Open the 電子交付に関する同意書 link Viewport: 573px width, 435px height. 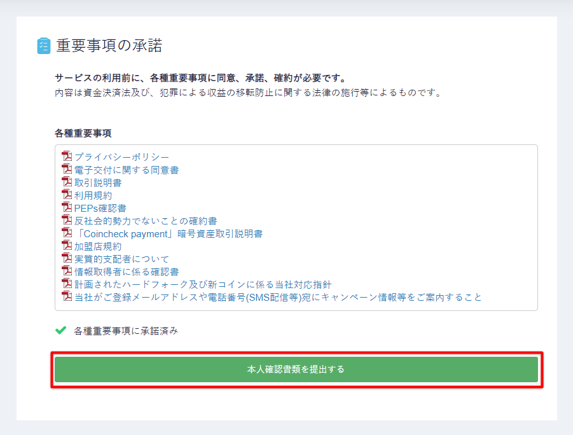point(127,170)
